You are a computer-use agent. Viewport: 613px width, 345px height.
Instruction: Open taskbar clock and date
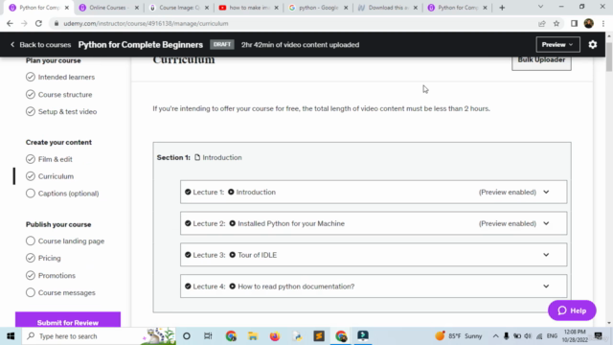point(575,336)
